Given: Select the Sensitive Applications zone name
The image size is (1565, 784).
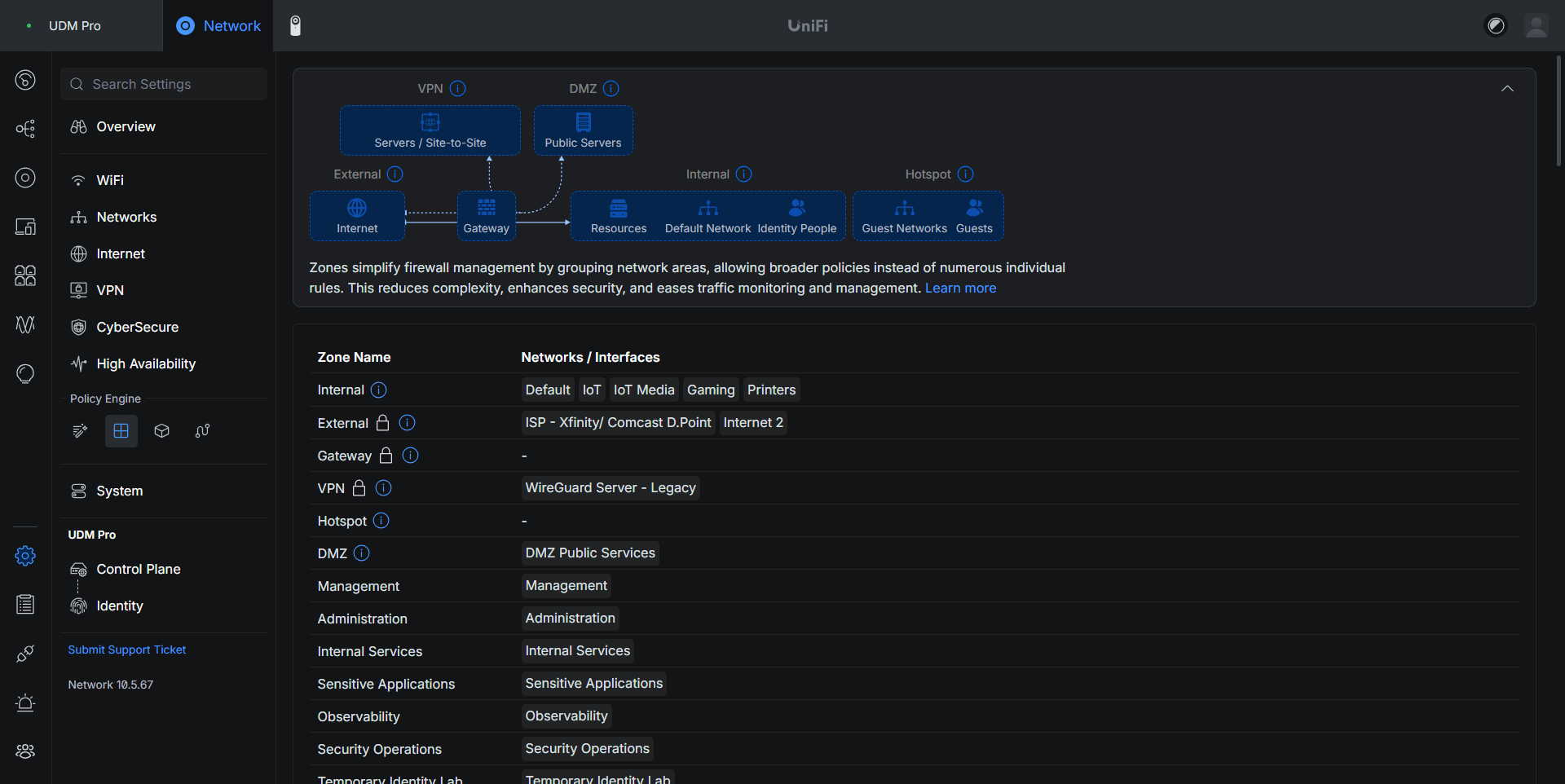Looking at the screenshot, I should pos(386,684).
